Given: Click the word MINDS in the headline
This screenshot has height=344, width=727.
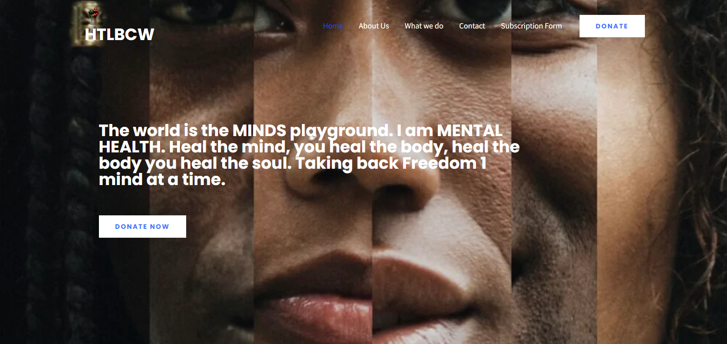Looking at the screenshot, I should coord(259,131).
